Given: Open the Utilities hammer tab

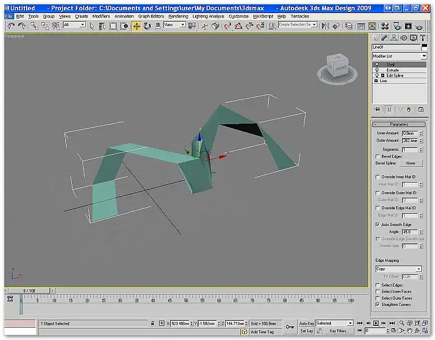Looking at the screenshot, I should (423, 38).
